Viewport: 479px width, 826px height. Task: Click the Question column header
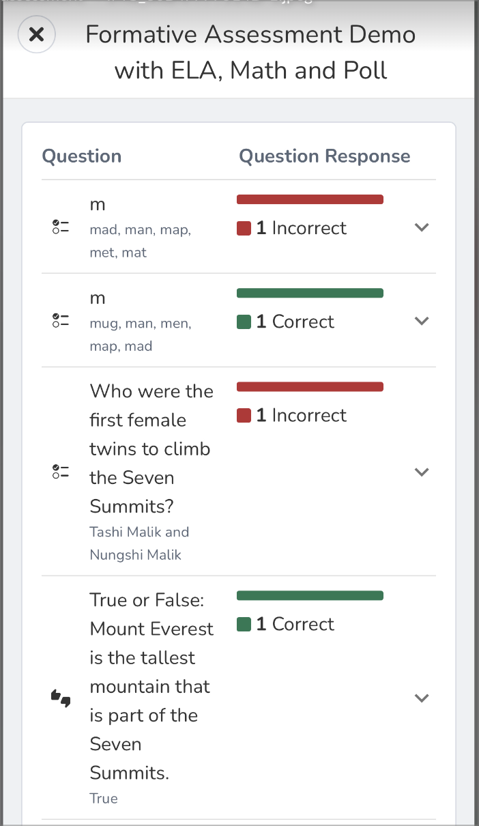pos(81,156)
